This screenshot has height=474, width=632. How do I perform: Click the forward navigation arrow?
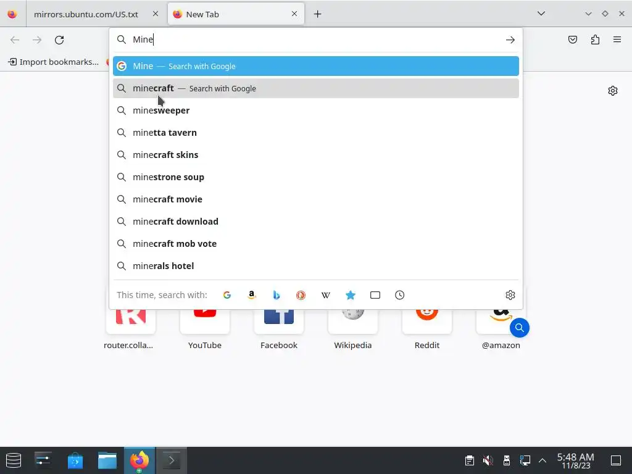coord(37,40)
